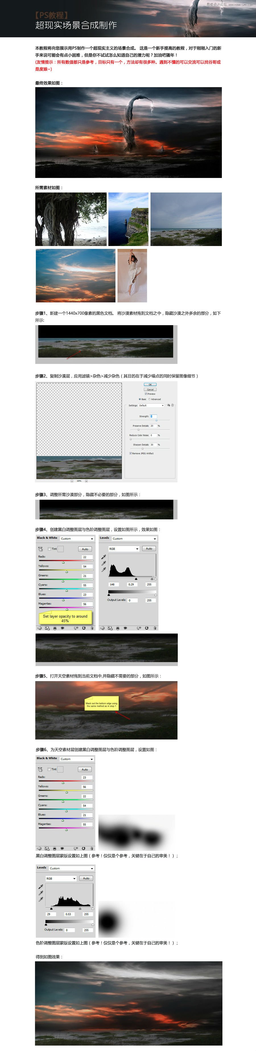Click reset icon in Black & White panel with Reds 23
The height and width of the screenshot is (1051, 256).
[83, 848]
